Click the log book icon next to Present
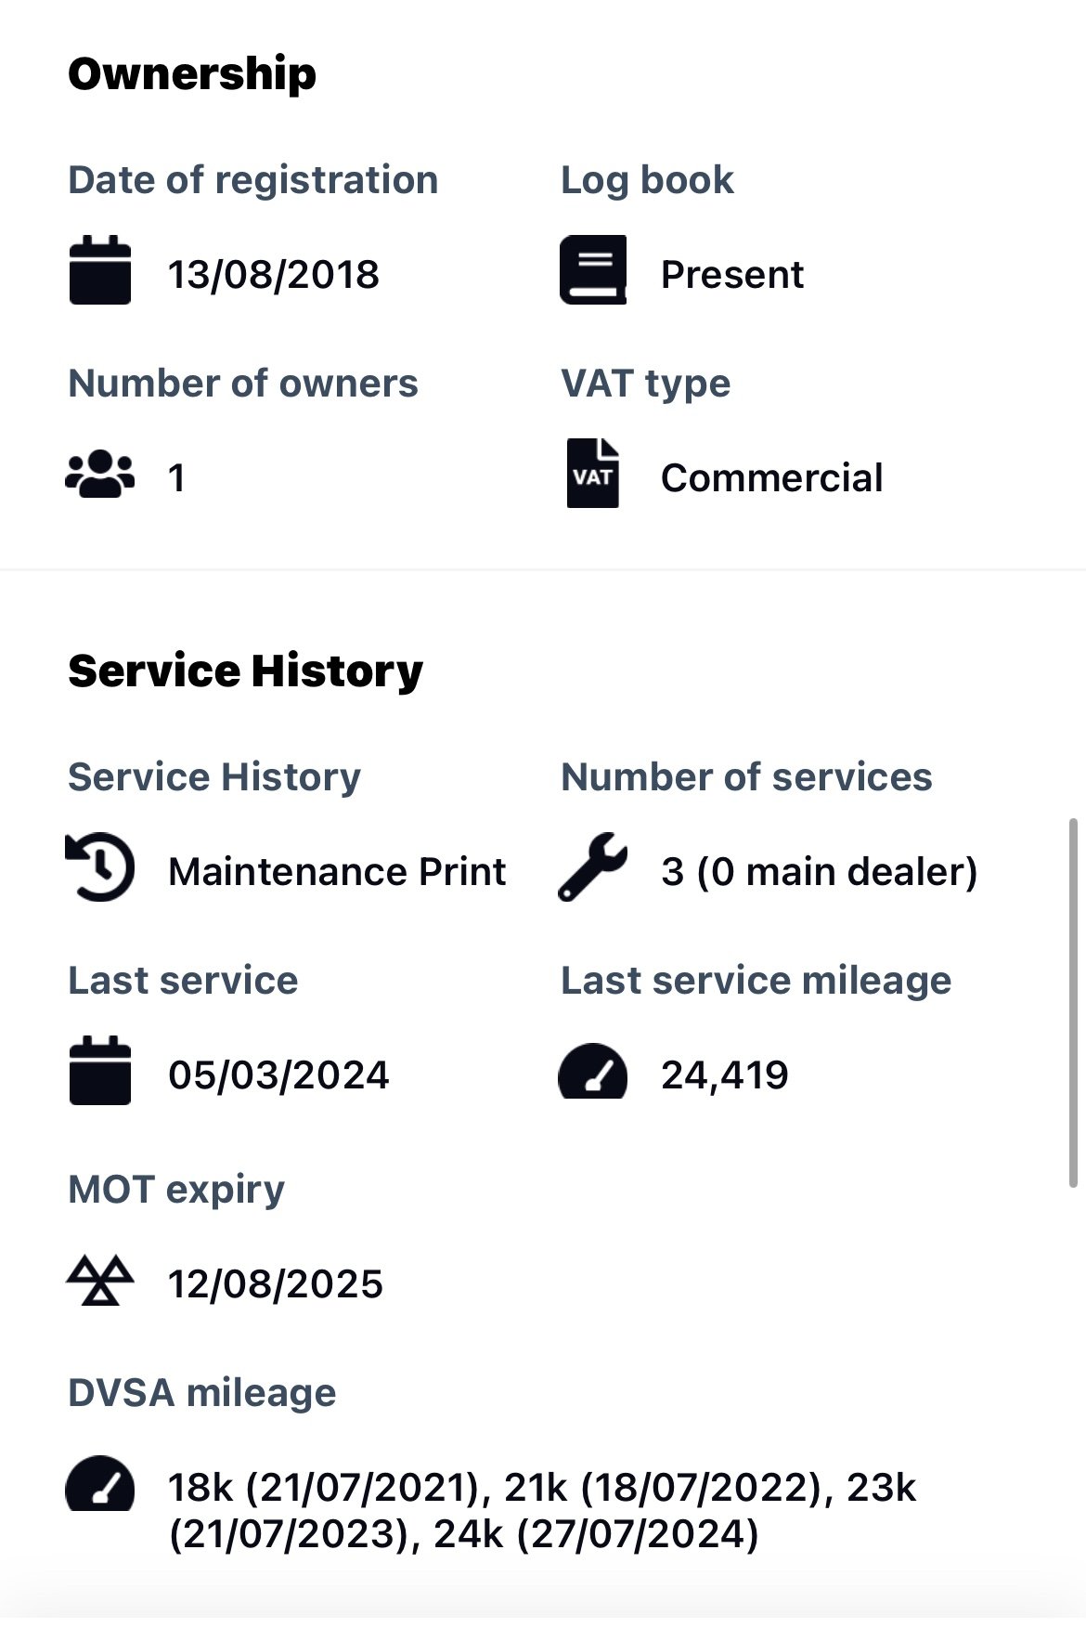 [x=593, y=270]
